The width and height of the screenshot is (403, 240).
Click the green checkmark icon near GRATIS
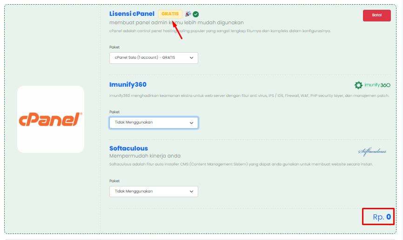(x=195, y=14)
